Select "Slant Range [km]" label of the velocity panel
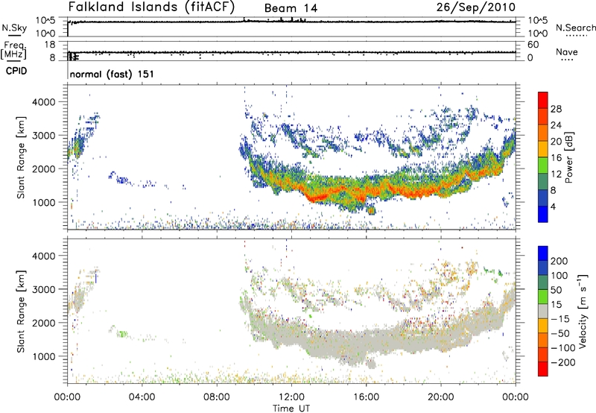 (x=21, y=311)
